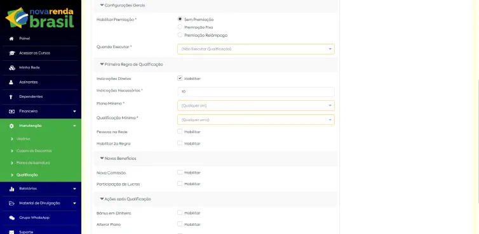This screenshot has width=479, height=234.
Task: Click the bar chart icon beside Relatórios
Action: [11, 189]
